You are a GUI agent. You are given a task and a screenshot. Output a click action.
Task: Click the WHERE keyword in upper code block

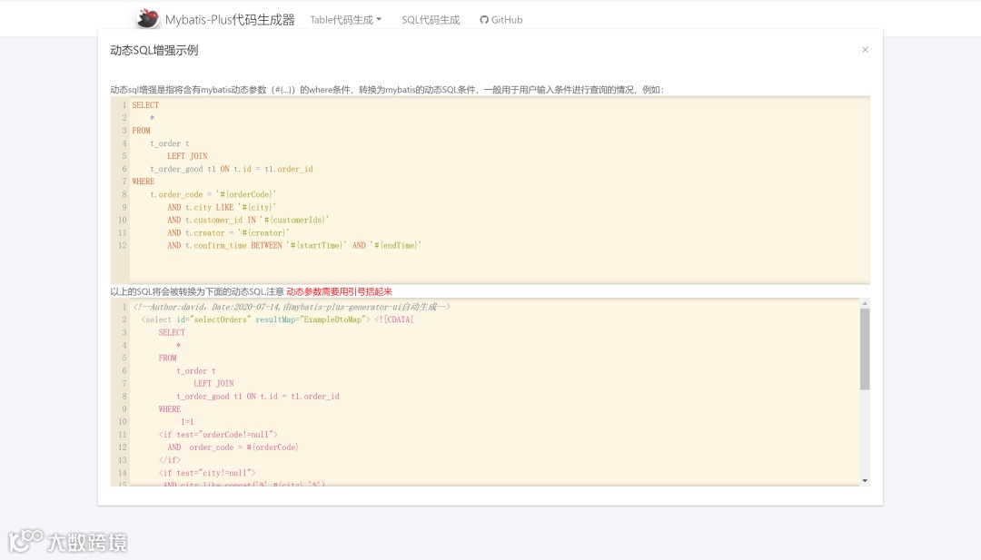pyautogui.click(x=144, y=182)
